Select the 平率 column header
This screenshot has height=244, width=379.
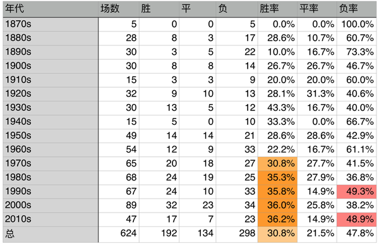(x=317, y=9)
